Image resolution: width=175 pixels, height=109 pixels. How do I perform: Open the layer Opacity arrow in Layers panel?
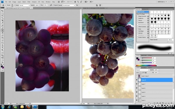[x=159, y=70]
